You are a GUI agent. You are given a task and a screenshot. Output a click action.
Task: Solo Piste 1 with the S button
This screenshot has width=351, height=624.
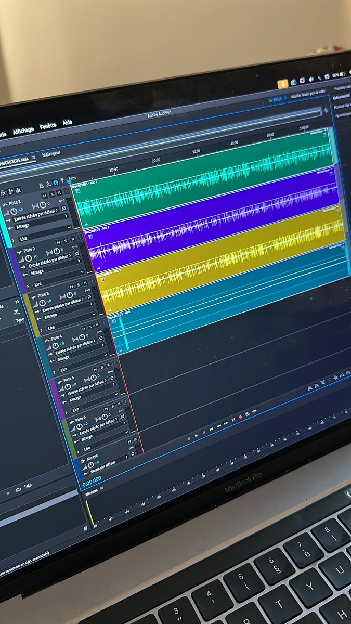[52, 194]
